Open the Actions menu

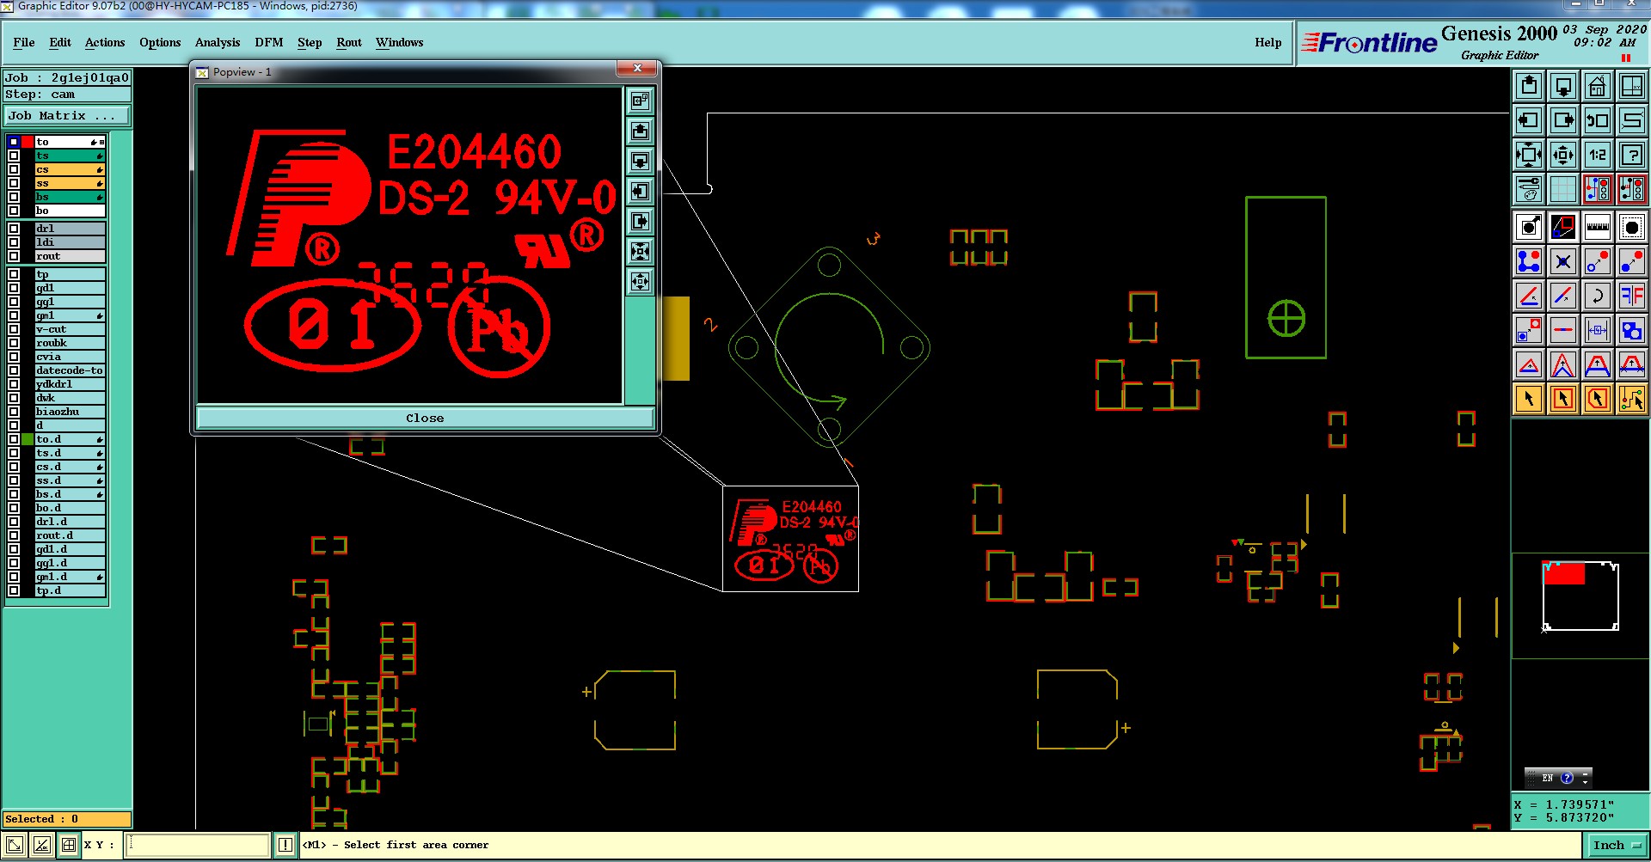(105, 42)
